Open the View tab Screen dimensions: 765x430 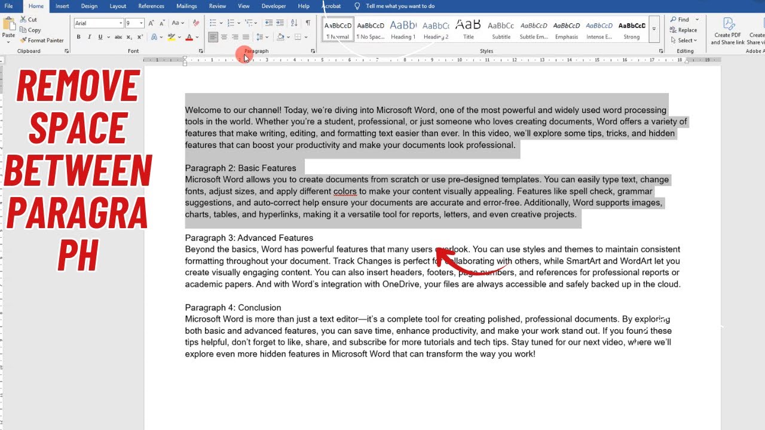coord(244,6)
